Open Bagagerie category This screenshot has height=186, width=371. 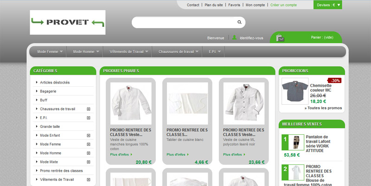[x=48, y=91]
